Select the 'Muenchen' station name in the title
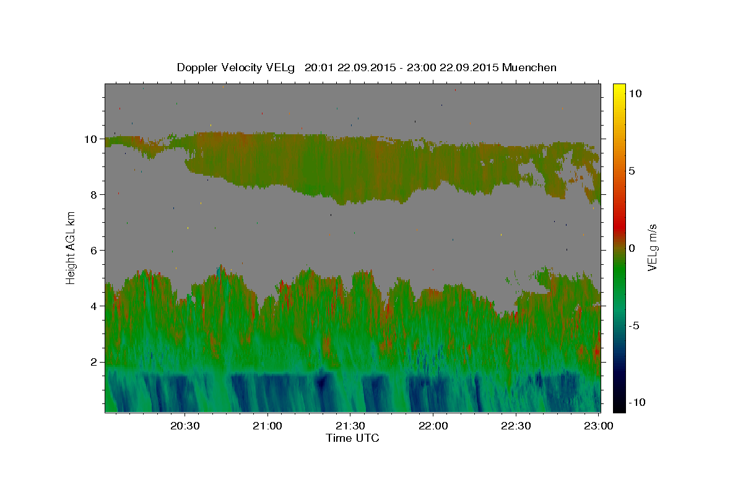The height and width of the screenshot is (495, 743). pyautogui.click(x=531, y=67)
